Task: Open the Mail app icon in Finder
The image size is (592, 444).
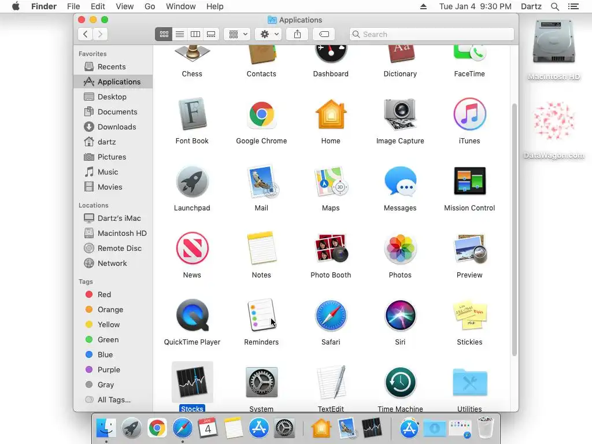Action: 261,182
